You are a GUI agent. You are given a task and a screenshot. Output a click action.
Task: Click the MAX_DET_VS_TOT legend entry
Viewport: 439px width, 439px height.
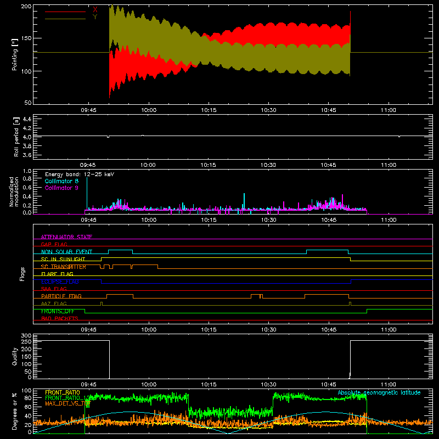(68, 403)
